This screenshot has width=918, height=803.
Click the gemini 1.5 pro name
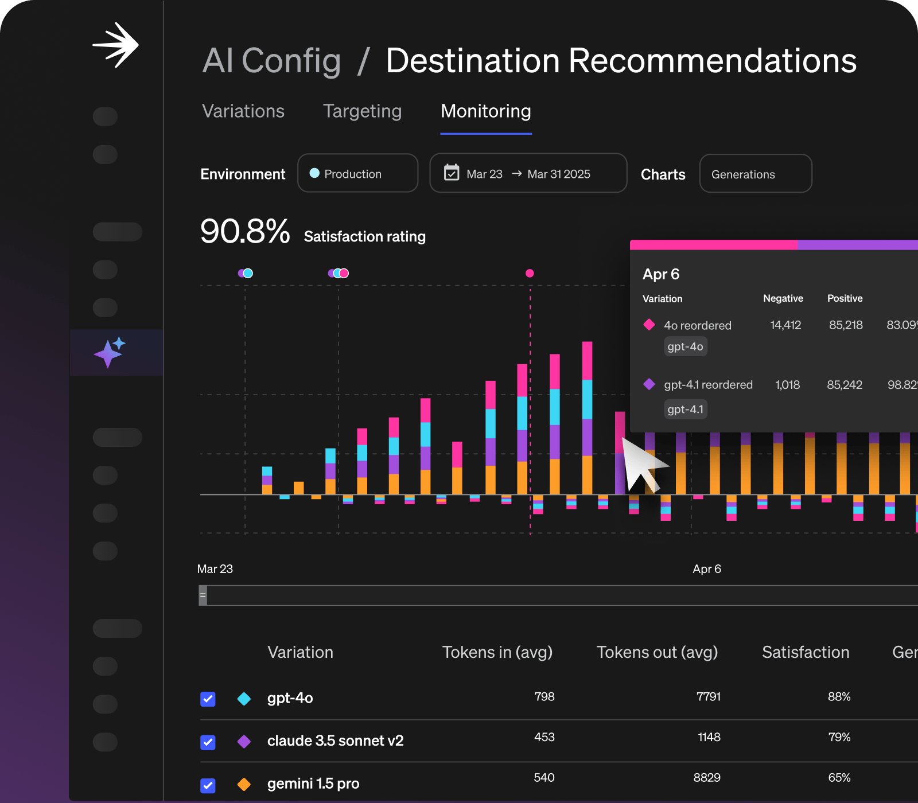(x=313, y=783)
